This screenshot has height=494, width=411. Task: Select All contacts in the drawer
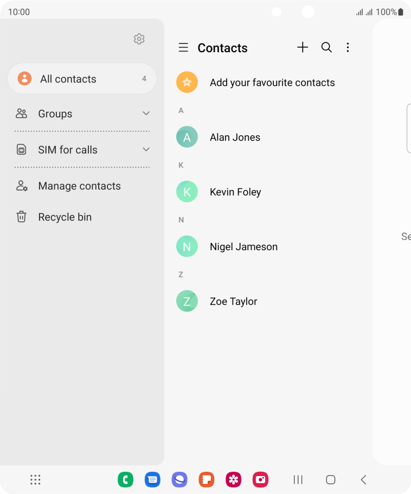point(82,79)
